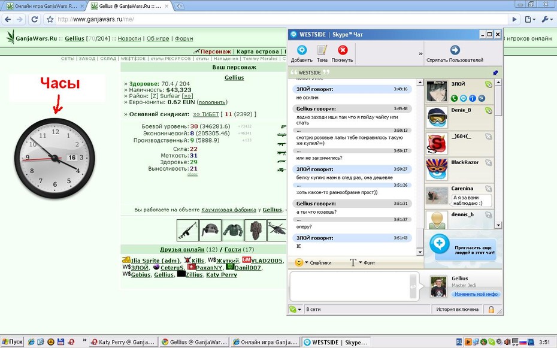Select Carenina contact in Skype user list
The width and height of the screenshot is (557, 348).
pyautogui.click(x=459, y=196)
